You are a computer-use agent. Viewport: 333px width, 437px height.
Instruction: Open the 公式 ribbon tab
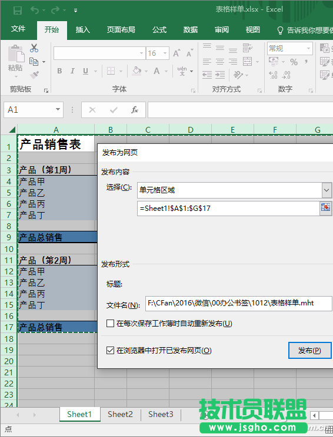159,30
